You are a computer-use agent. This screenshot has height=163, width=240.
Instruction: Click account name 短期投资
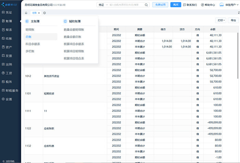click(49, 93)
